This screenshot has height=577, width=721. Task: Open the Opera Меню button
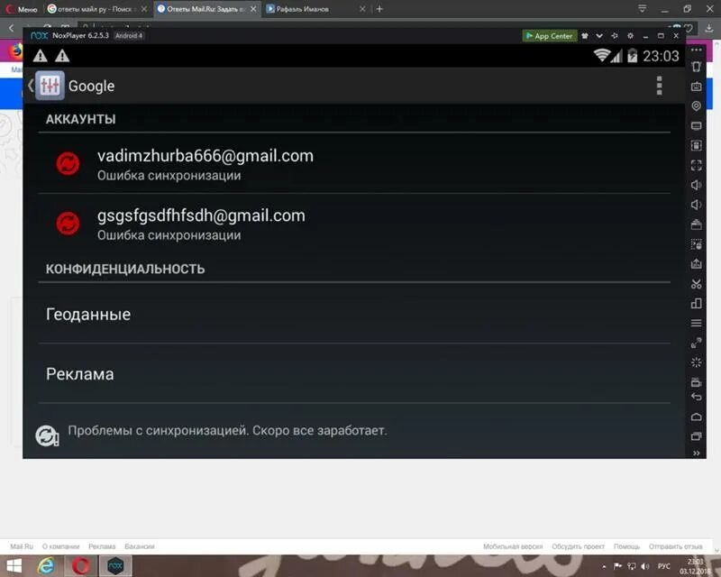click(22, 9)
